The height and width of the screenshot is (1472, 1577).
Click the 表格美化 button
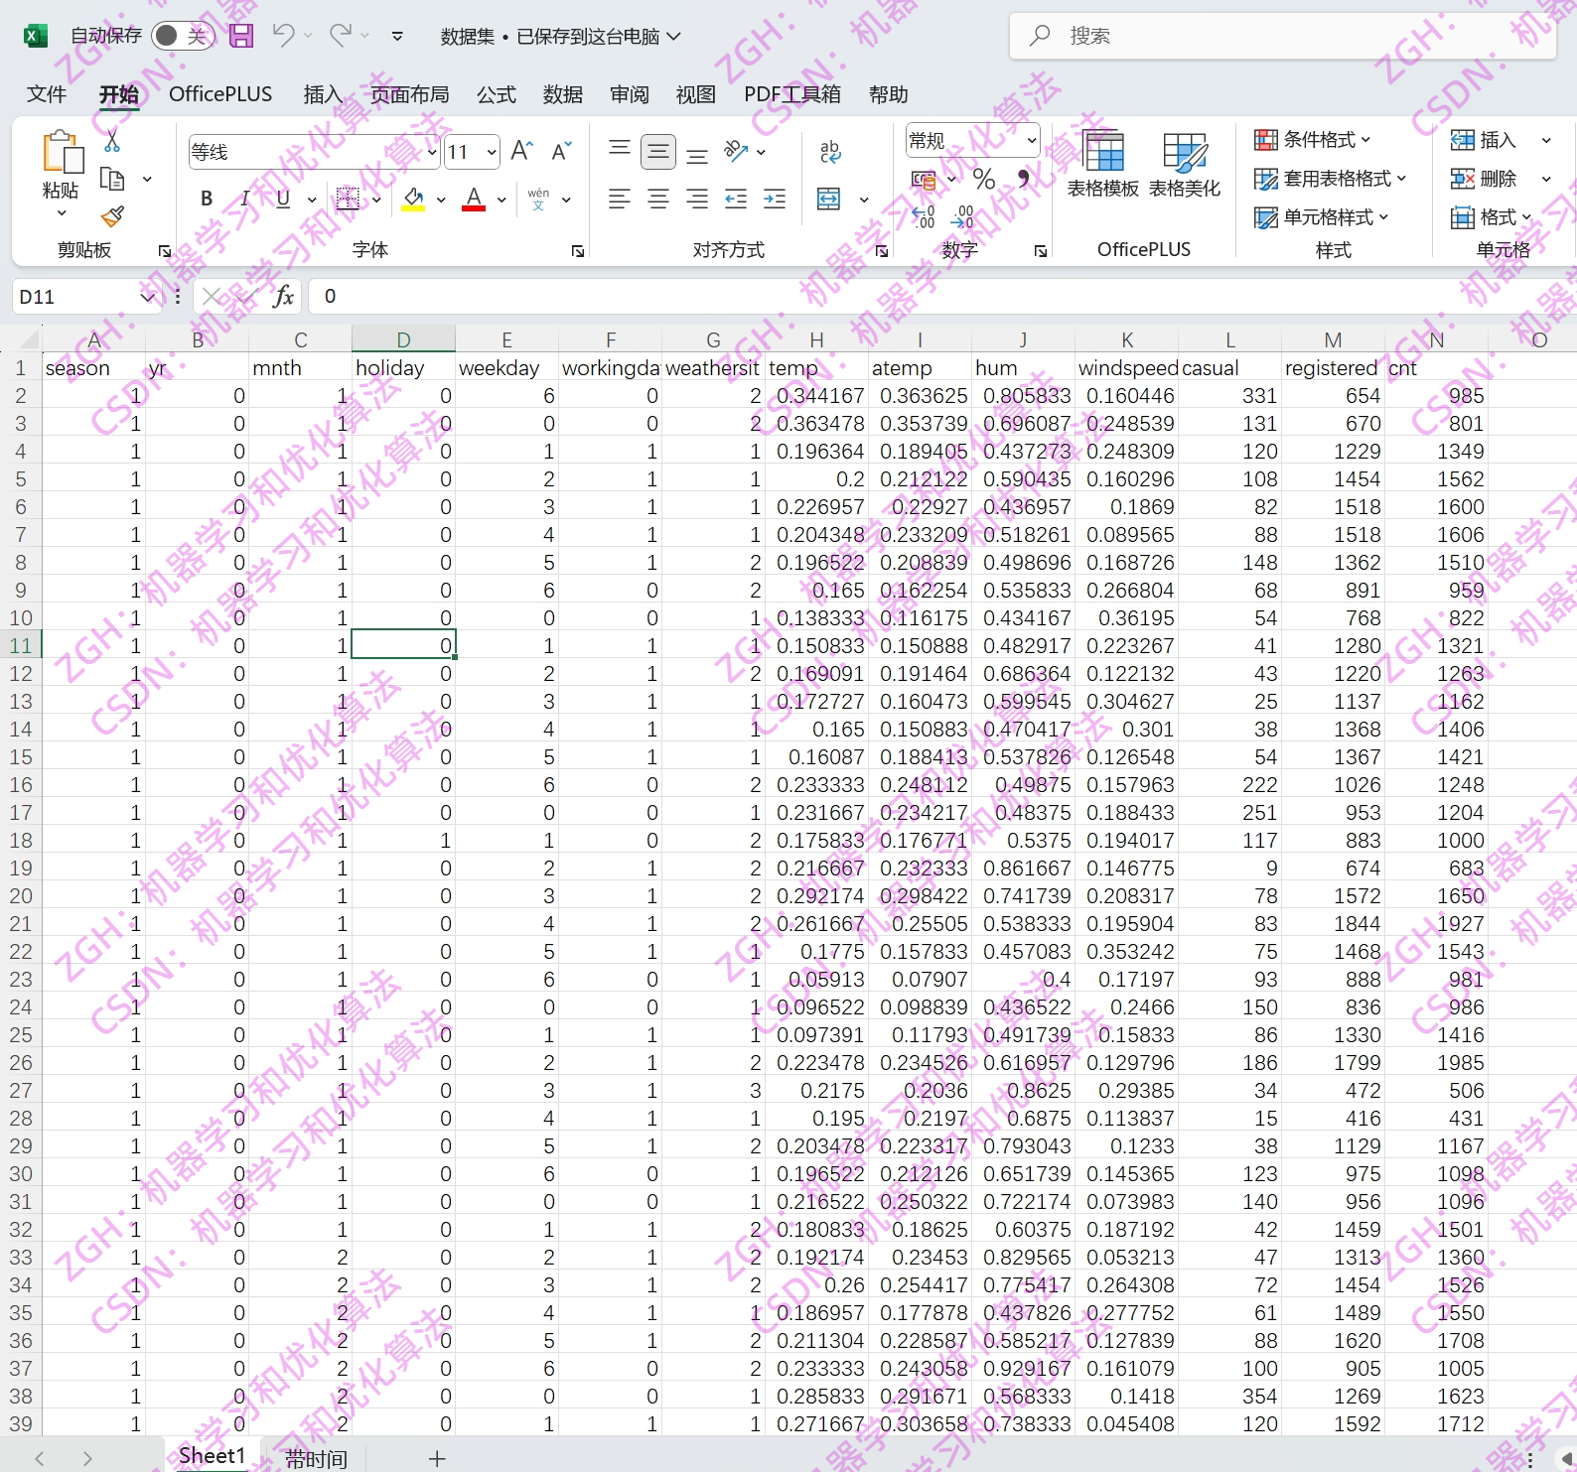(1185, 165)
